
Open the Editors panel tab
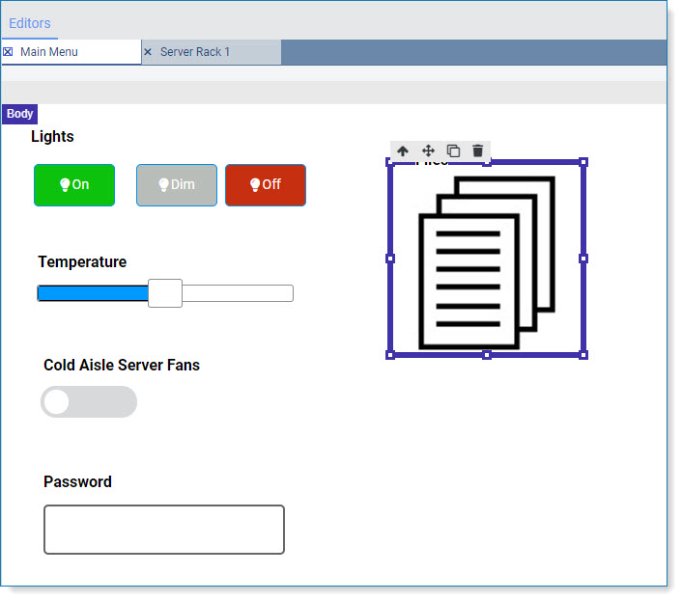[30, 23]
